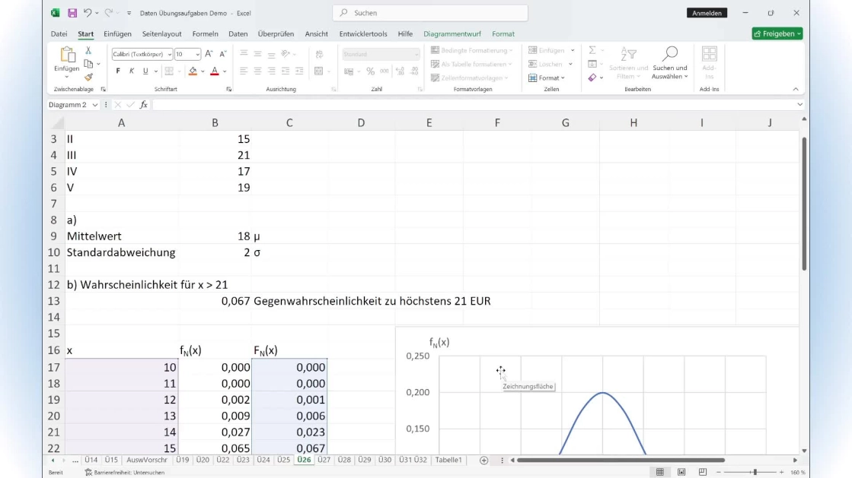Save the workbook with the floppy disk icon
The height and width of the screenshot is (478, 852).
[x=72, y=13]
